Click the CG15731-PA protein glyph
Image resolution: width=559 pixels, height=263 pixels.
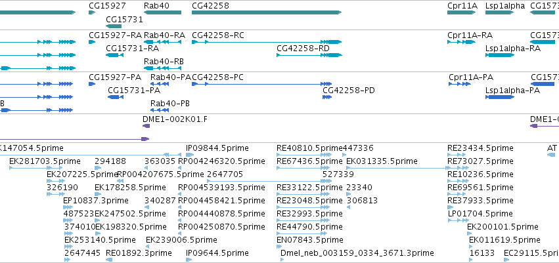coord(116,97)
